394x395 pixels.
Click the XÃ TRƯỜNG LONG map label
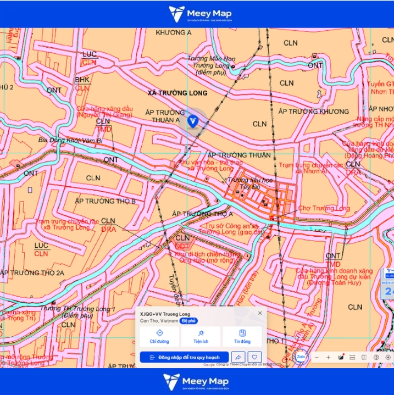[177, 93]
